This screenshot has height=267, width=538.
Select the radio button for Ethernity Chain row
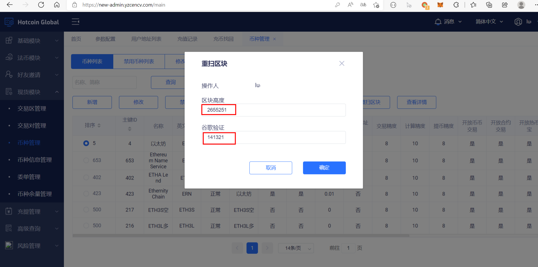[x=86, y=194]
